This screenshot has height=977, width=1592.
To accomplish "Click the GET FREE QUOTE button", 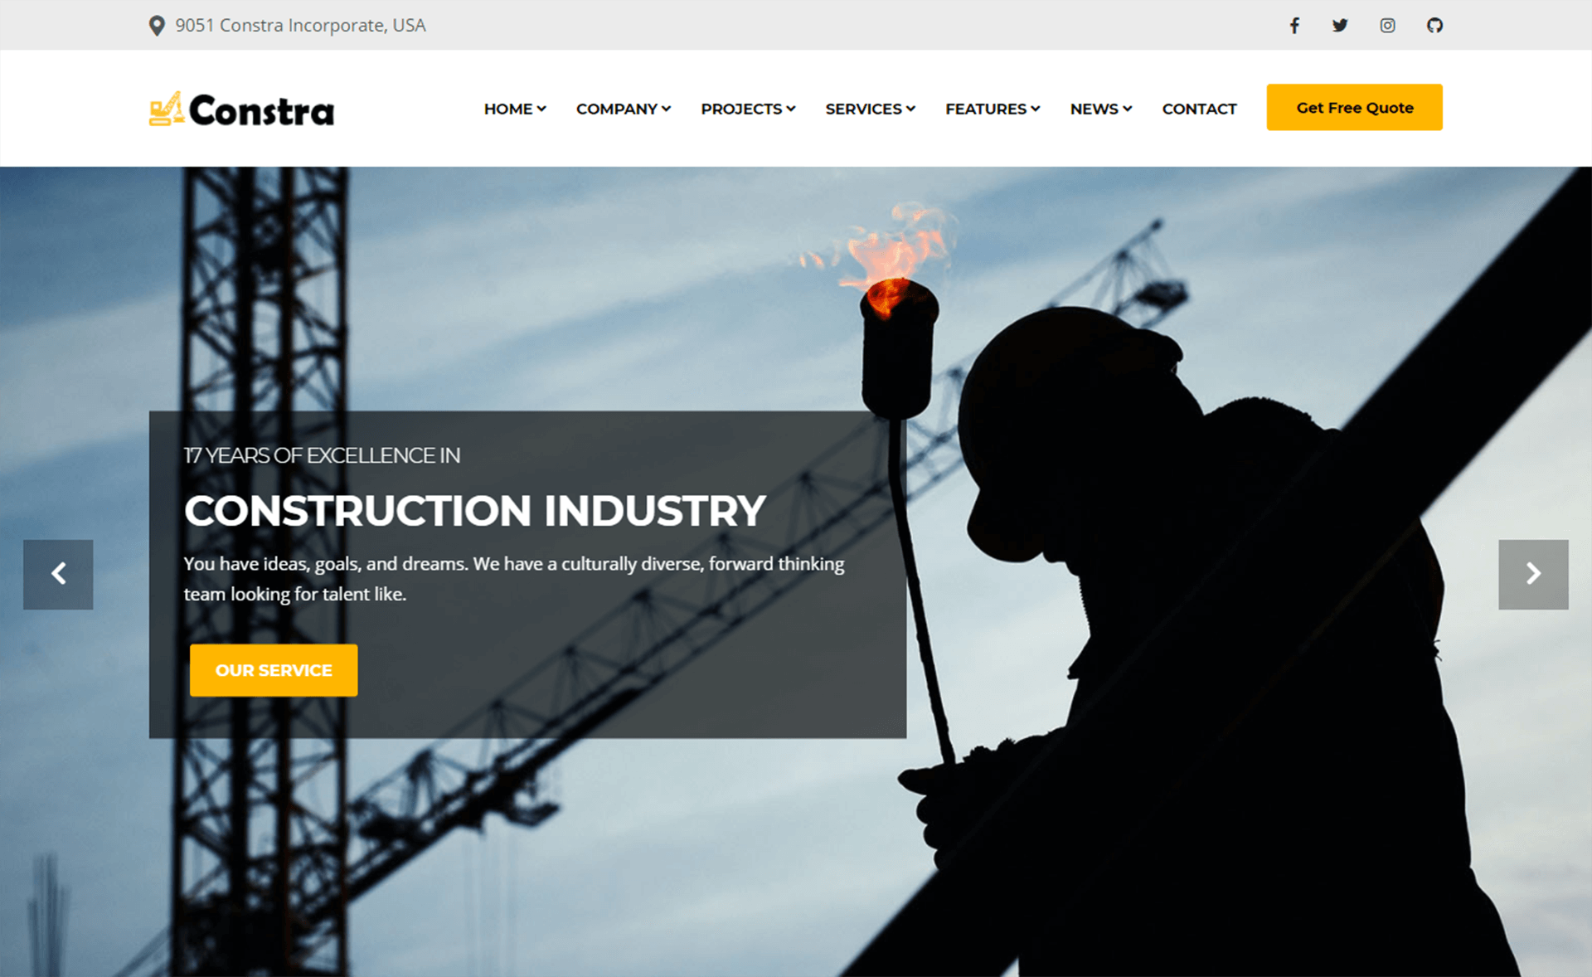I will 1354,107.
